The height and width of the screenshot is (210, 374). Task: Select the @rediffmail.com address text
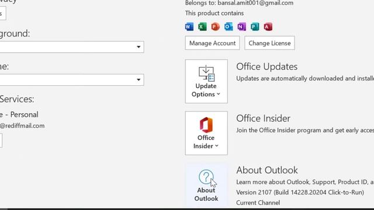click(22, 126)
